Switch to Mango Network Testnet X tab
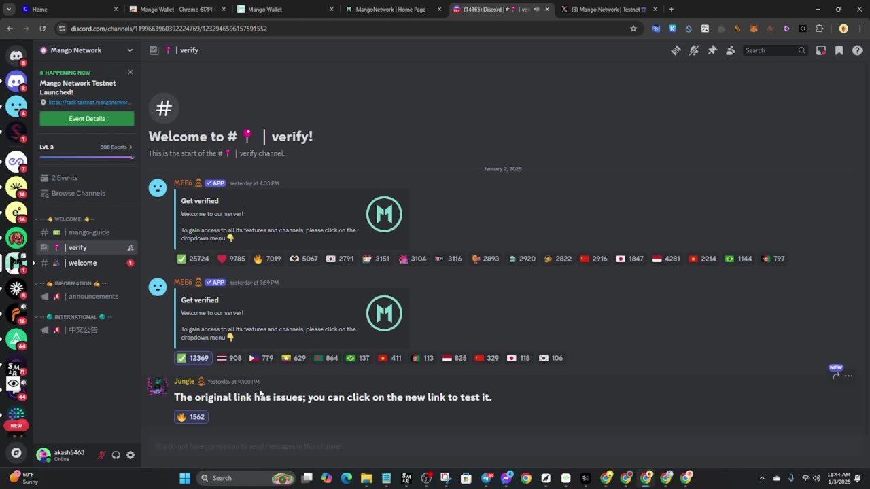Viewport: 870px width, 489px height. 610,10
